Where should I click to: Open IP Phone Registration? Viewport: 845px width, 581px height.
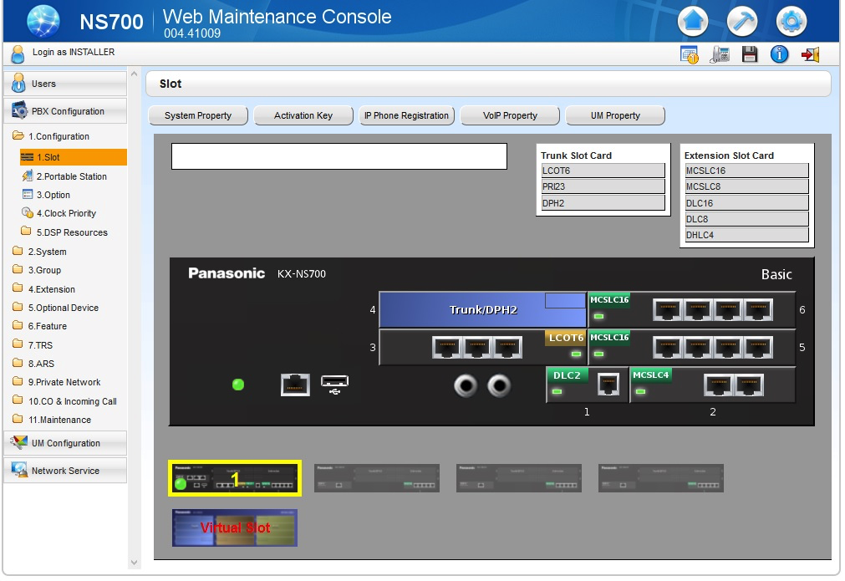[406, 115]
